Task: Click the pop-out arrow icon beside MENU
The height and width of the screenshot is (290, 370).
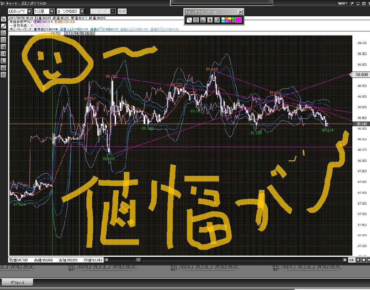Action: (352, 4)
